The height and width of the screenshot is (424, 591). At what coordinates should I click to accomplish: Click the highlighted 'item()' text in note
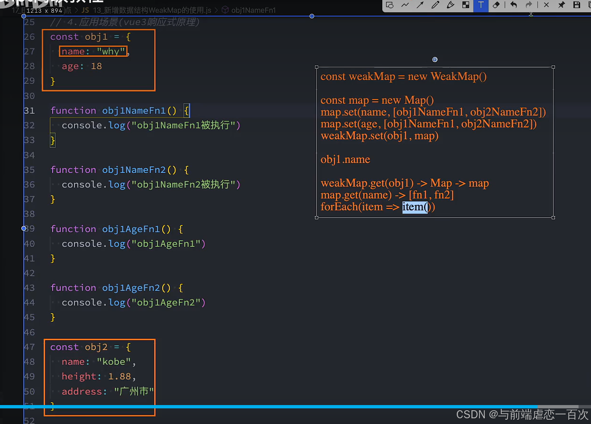tap(415, 207)
